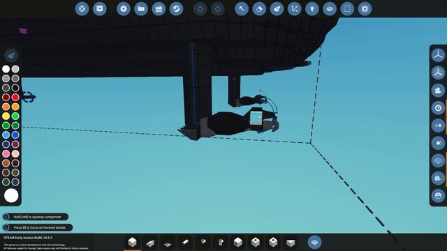
Task: Click 'STEAM Early Access Build' version text
Action: coord(28,238)
